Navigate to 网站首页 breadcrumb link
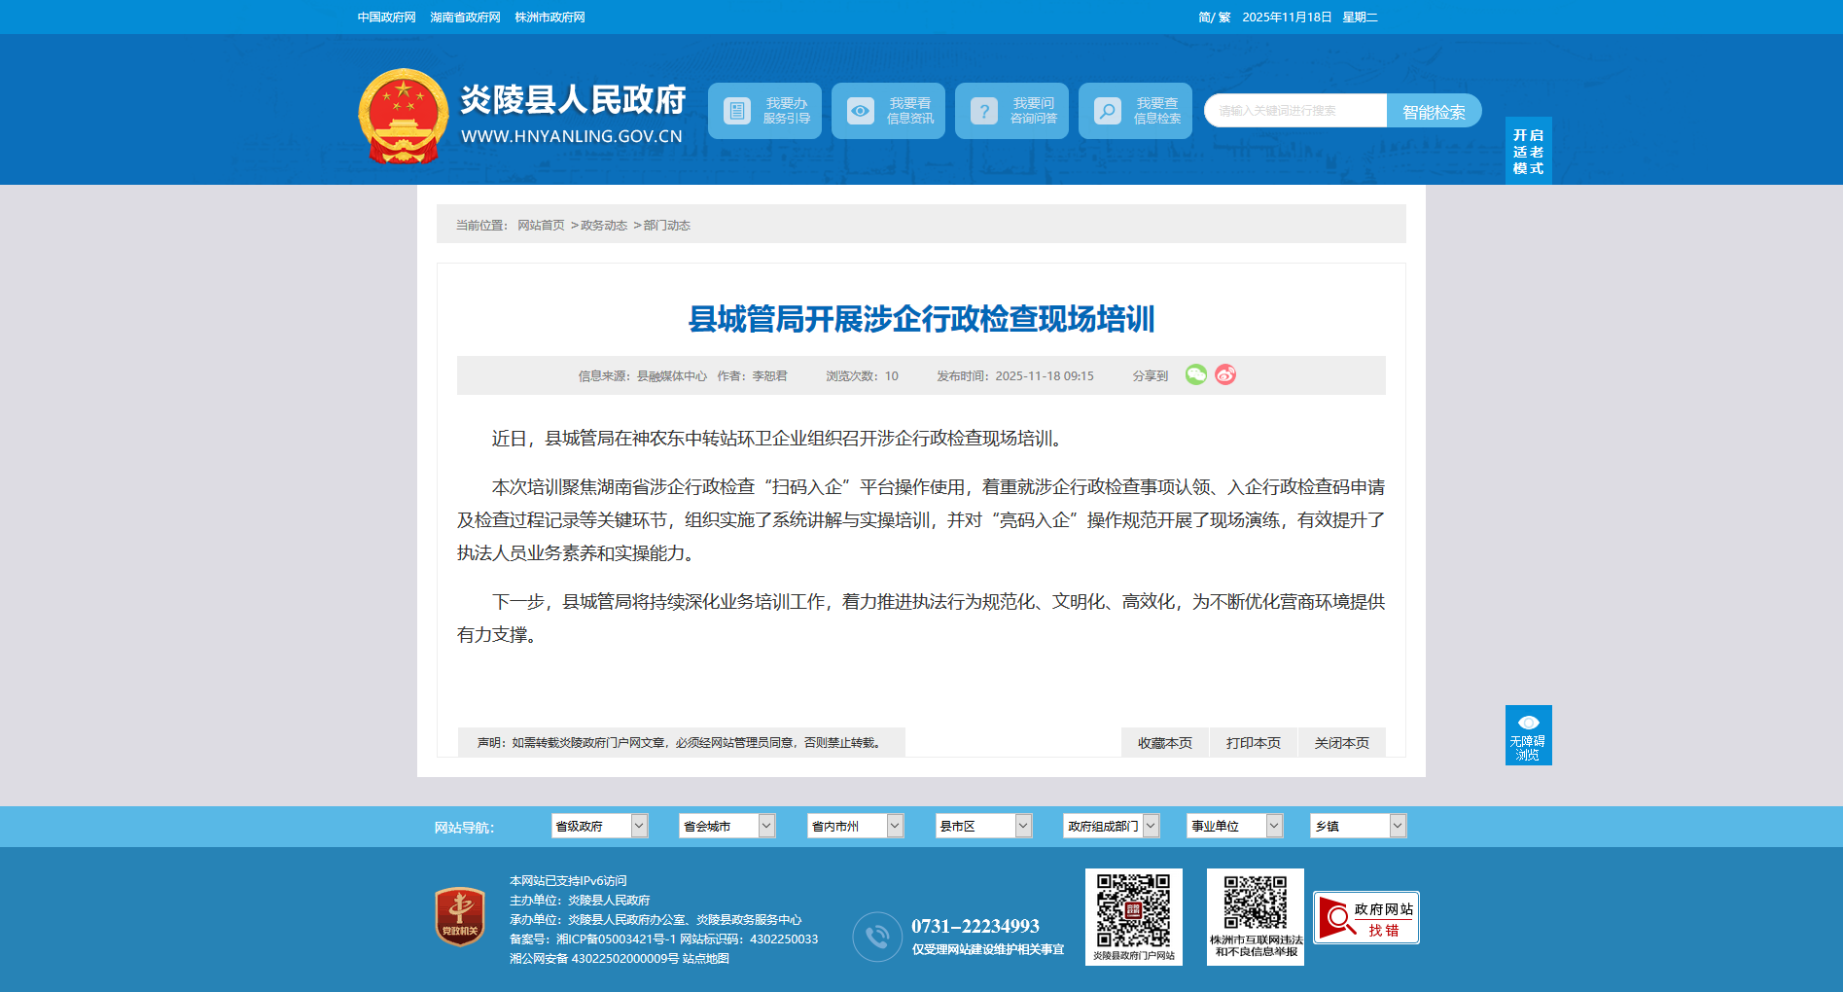Image resolution: width=1843 pixels, height=992 pixels. (x=541, y=226)
